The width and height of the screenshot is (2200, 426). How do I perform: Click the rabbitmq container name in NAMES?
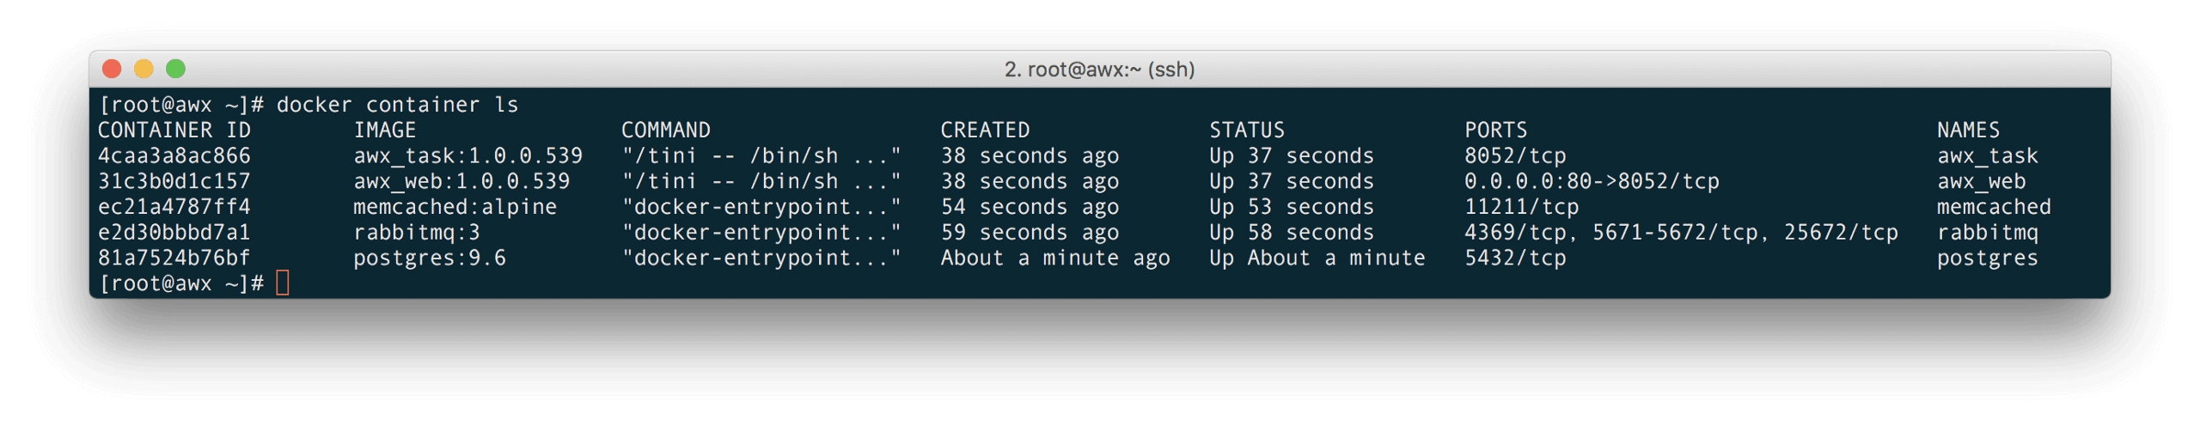pyautogui.click(x=1987, y=232)
